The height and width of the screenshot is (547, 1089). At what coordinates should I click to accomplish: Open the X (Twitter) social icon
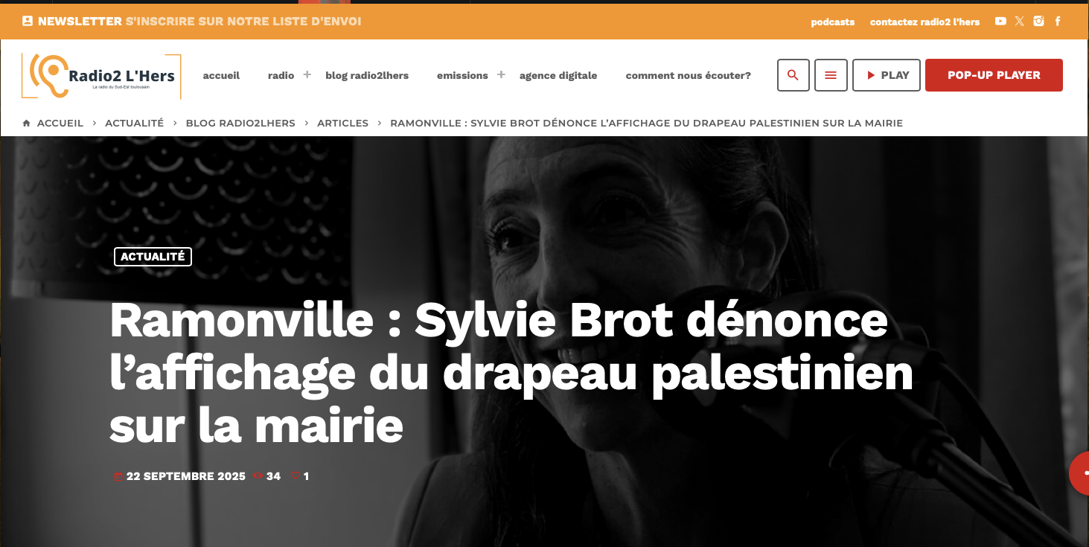(x=1020, y=22)
